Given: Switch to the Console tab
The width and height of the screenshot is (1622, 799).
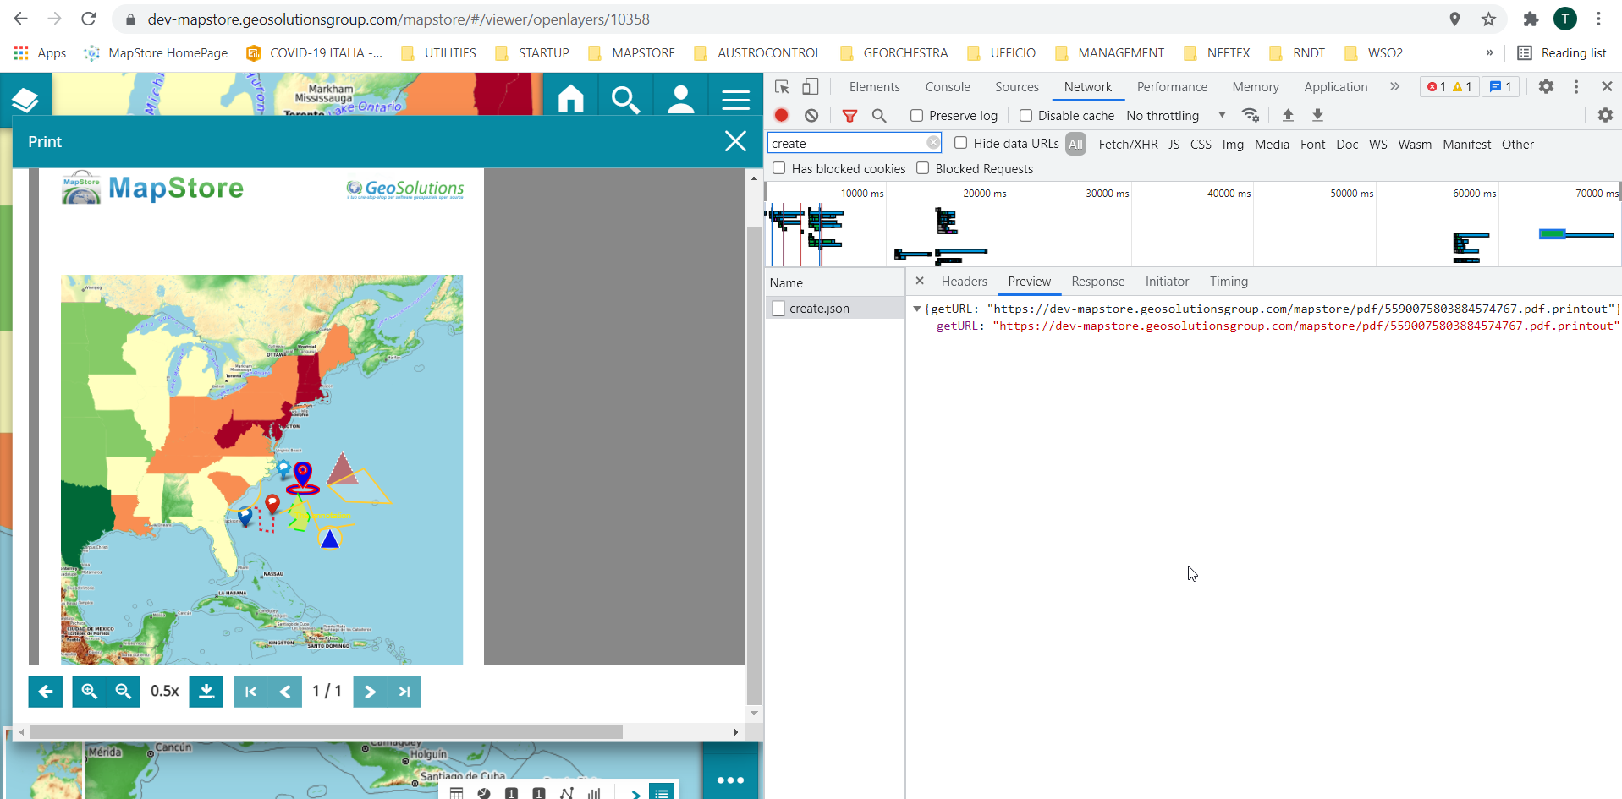Looking at the screenshot, I should click(x=947, y=86).
